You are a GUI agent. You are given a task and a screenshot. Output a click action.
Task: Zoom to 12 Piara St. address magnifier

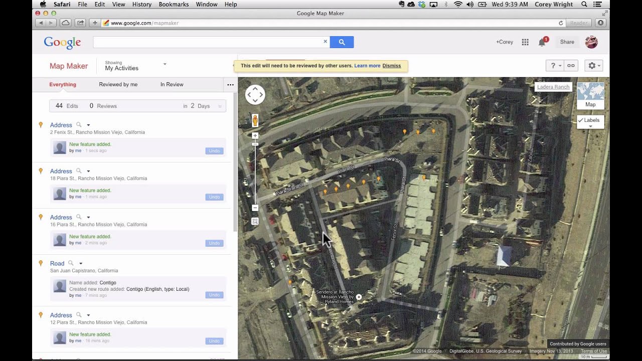coord(79,315)
